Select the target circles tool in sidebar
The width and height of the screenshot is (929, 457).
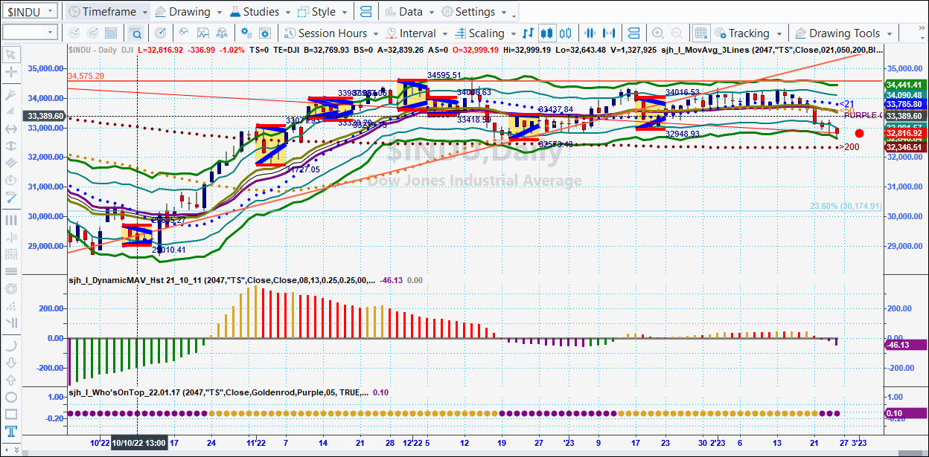coord(11,288)
